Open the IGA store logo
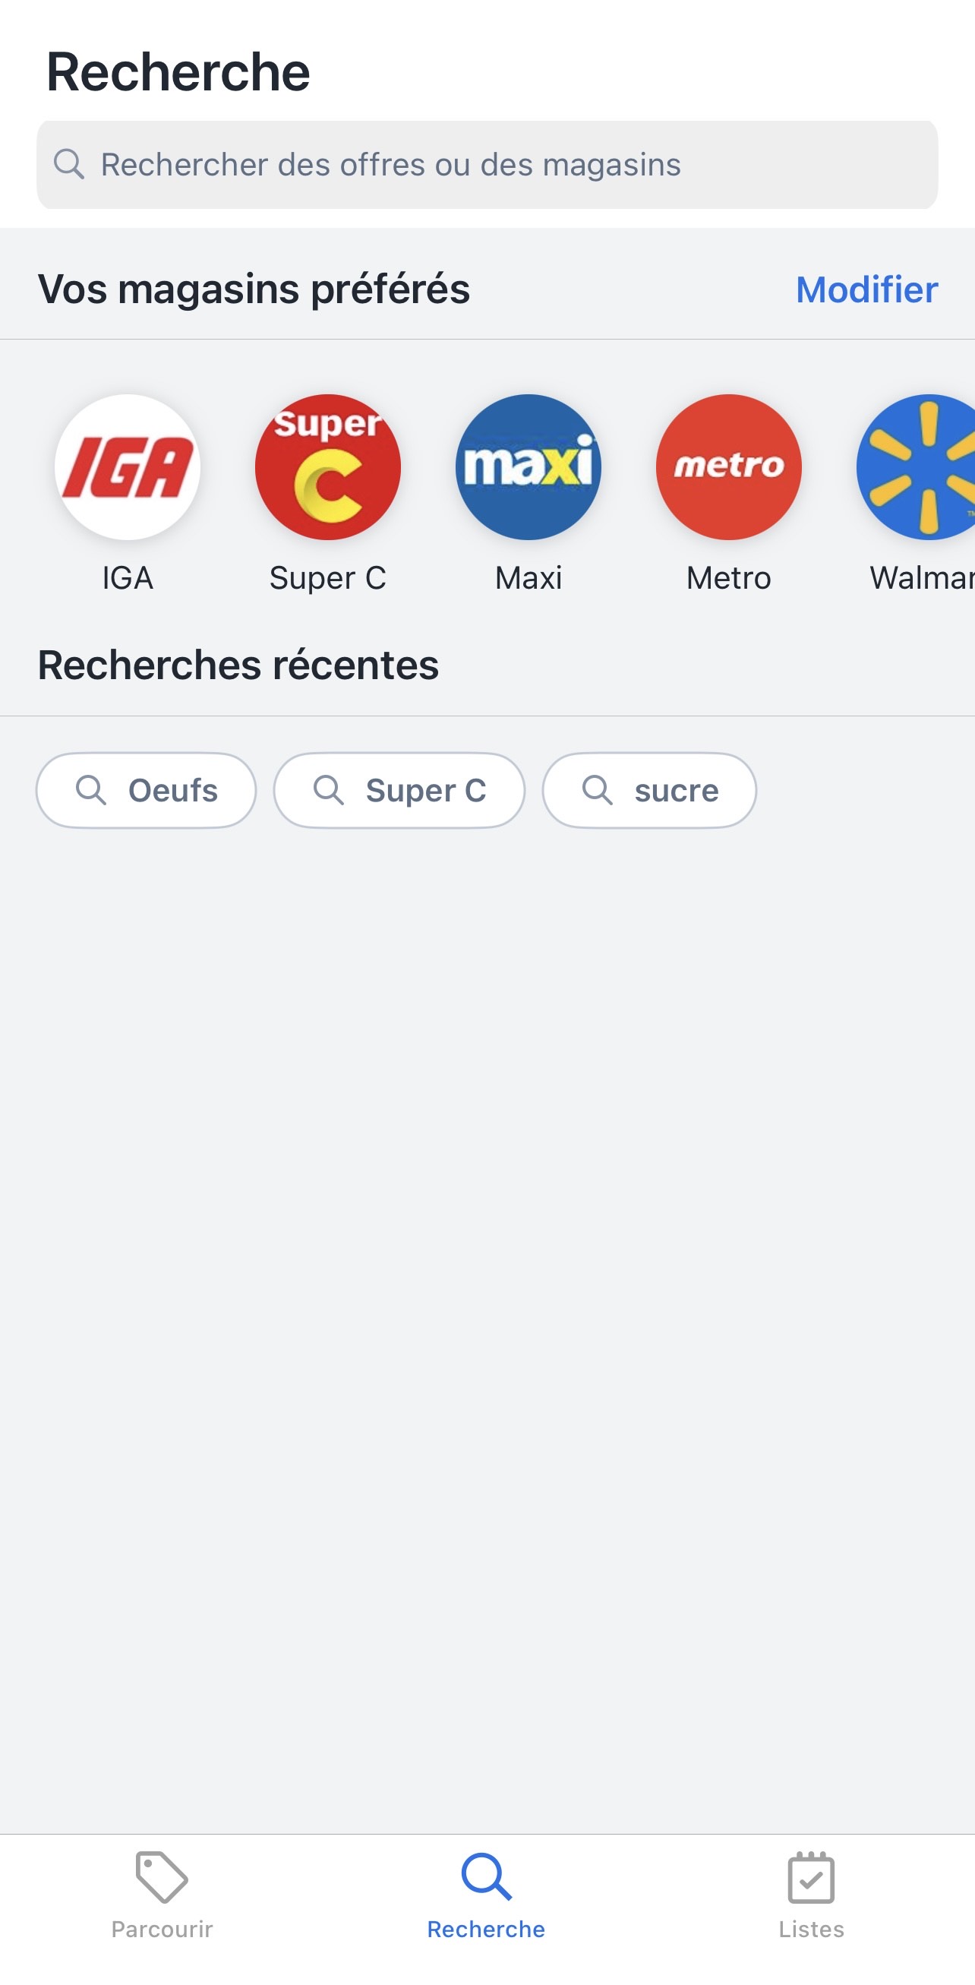Viewport: 975px width, 1985px height. 127,467
